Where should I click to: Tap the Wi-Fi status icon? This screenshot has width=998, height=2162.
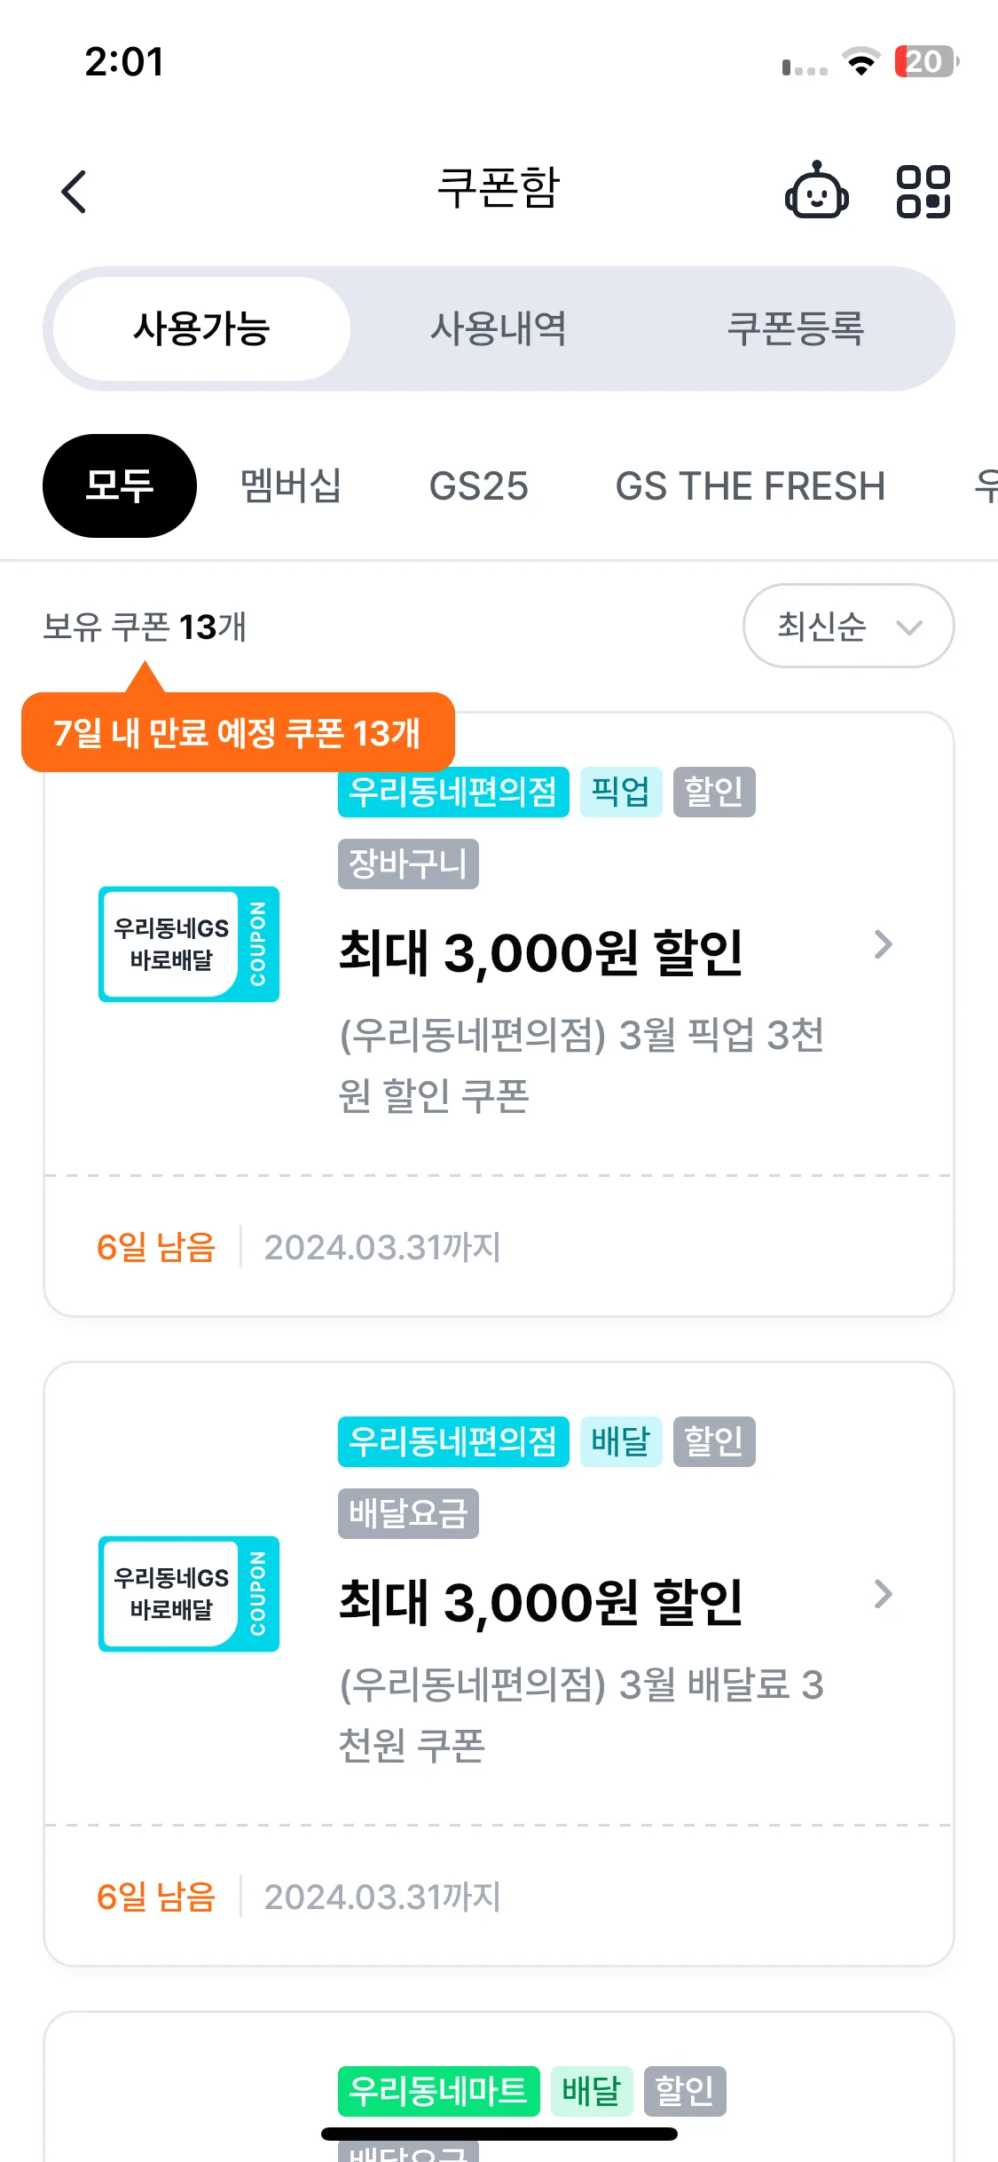tap(860, 62)
